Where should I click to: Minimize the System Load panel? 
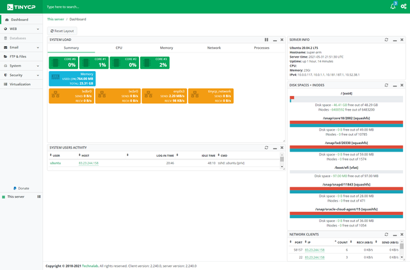tap(275, 40)
